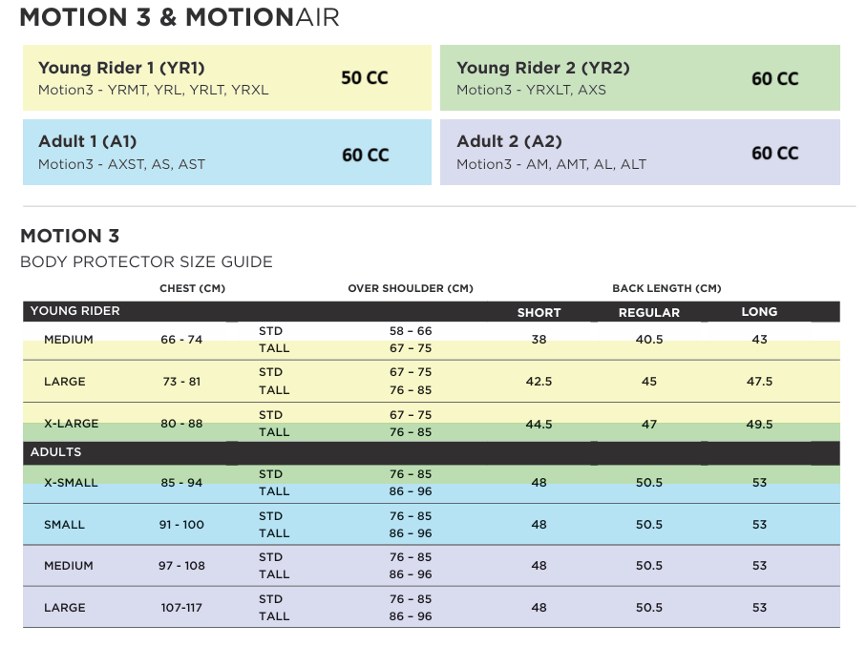Click the 66 - 74 chest measurement
The image size is (867, 646).
[181, 340]
